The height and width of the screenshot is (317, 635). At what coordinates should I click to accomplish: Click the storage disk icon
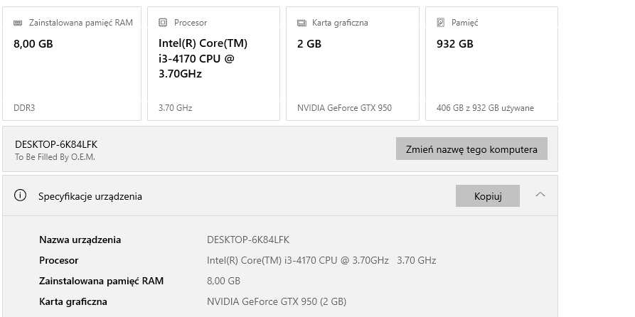click(441, 23)
